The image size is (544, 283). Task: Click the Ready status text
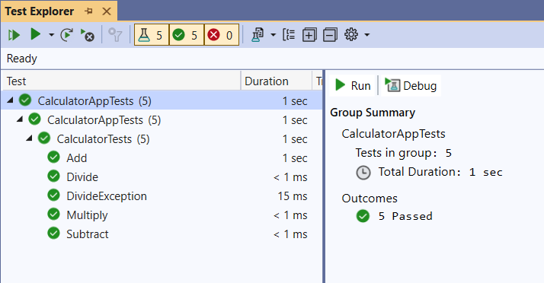[22, 59]
